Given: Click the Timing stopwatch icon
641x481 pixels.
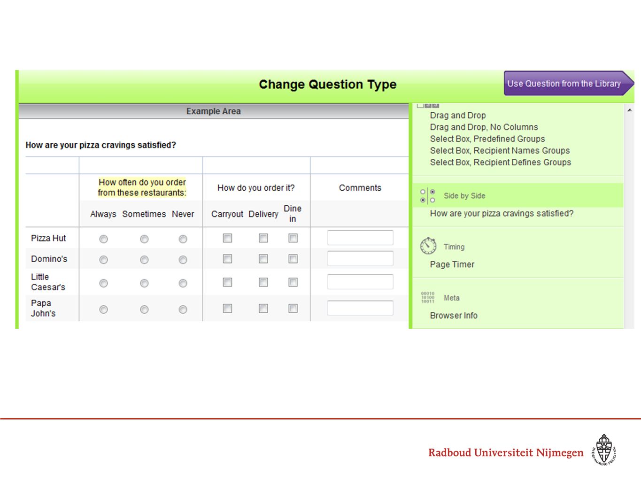Looking at the screenshot, I should [428, 246].
